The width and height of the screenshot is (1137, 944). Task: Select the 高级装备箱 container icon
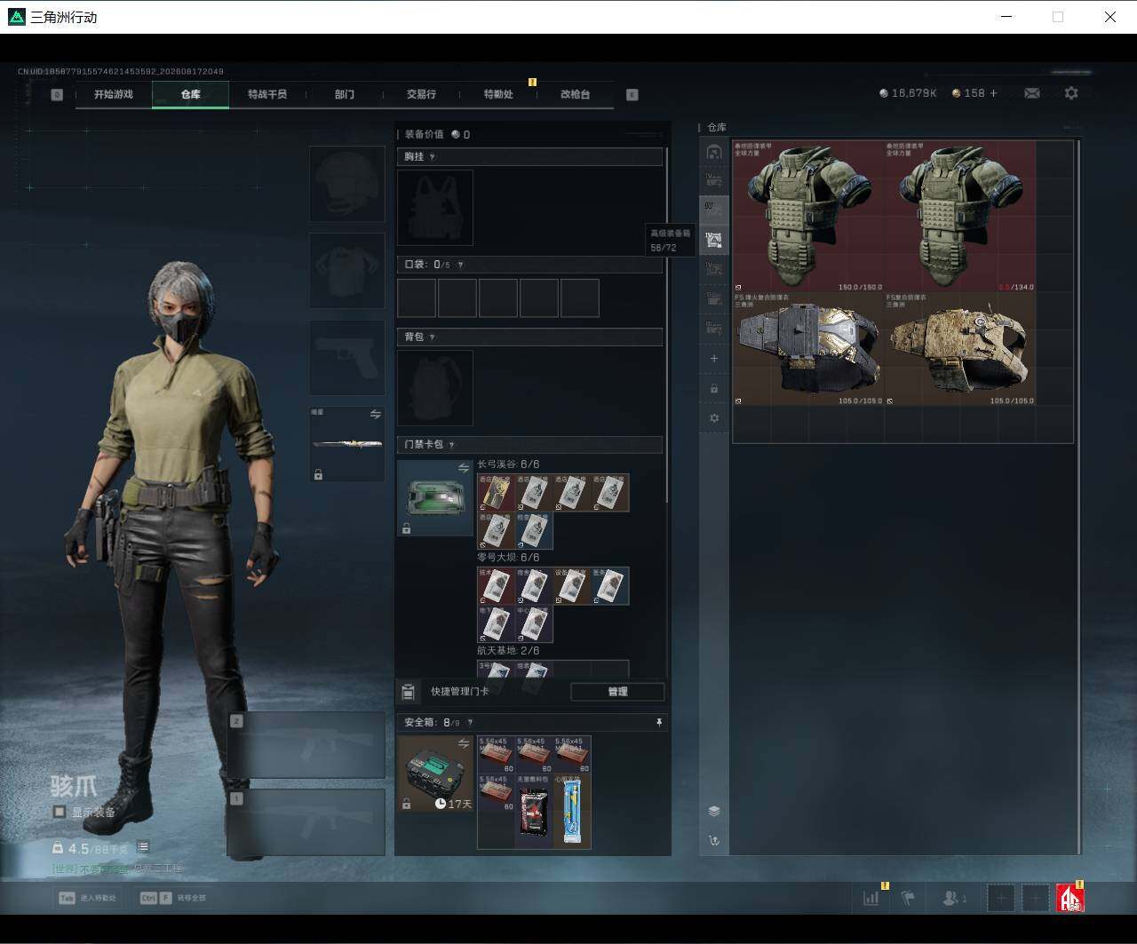pos(714,239)
